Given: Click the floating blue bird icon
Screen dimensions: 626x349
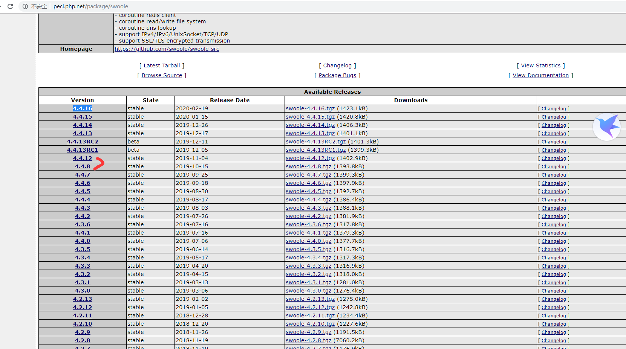Looking at the screenshot, I should point(606,127).
